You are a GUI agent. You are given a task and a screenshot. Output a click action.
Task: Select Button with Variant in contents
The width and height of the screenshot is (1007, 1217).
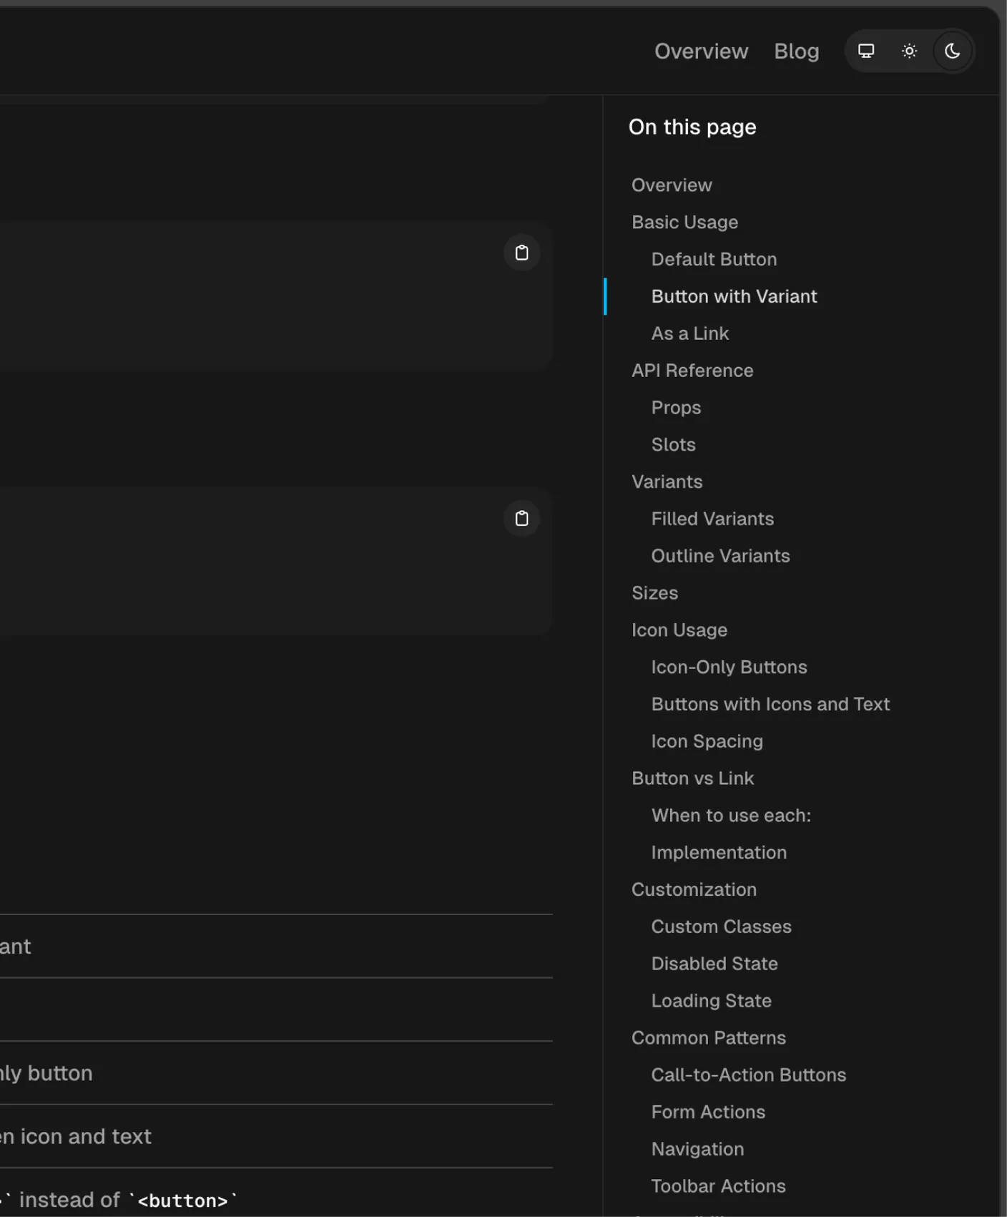734,297
